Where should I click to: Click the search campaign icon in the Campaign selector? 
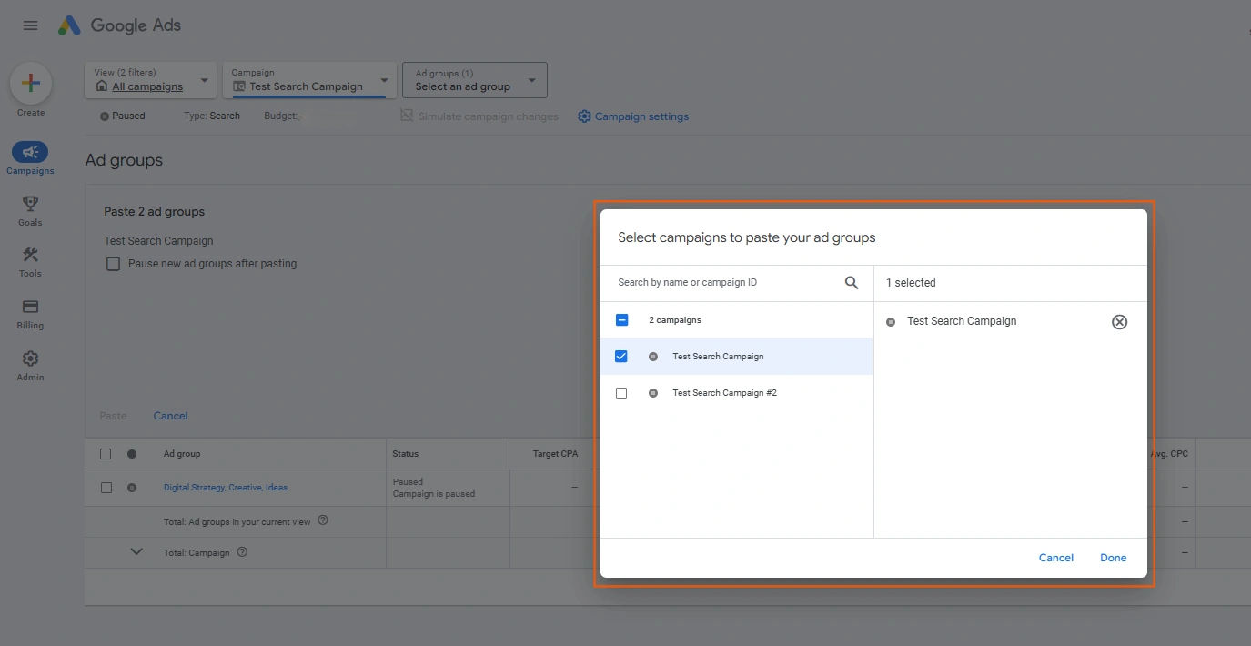pyautogui.click(x=239, y=86)
